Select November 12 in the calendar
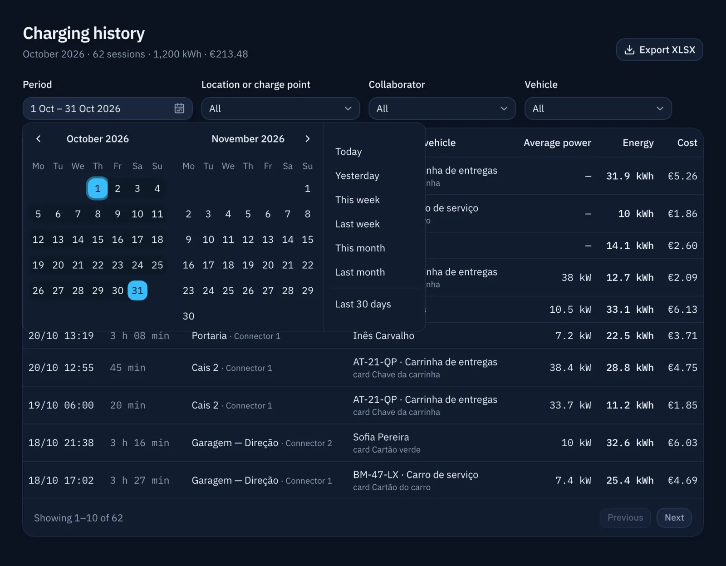 point(248,240)
